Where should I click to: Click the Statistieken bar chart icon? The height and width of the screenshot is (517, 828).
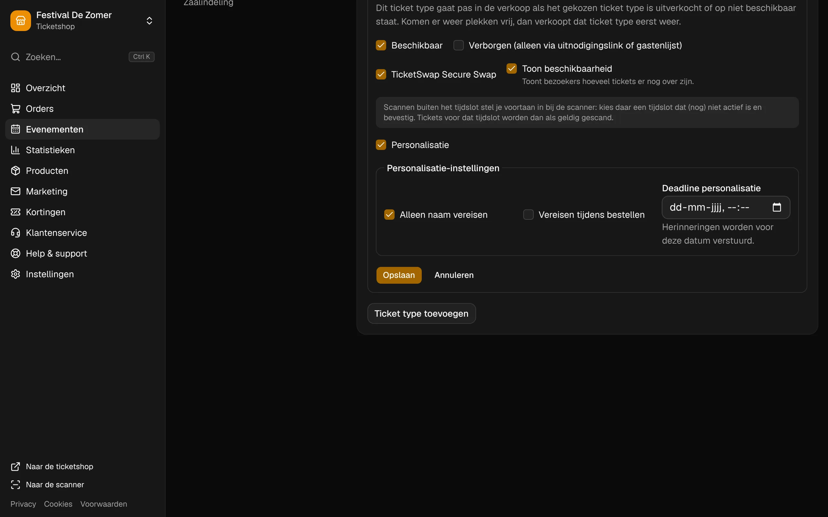tap(16, 150)
